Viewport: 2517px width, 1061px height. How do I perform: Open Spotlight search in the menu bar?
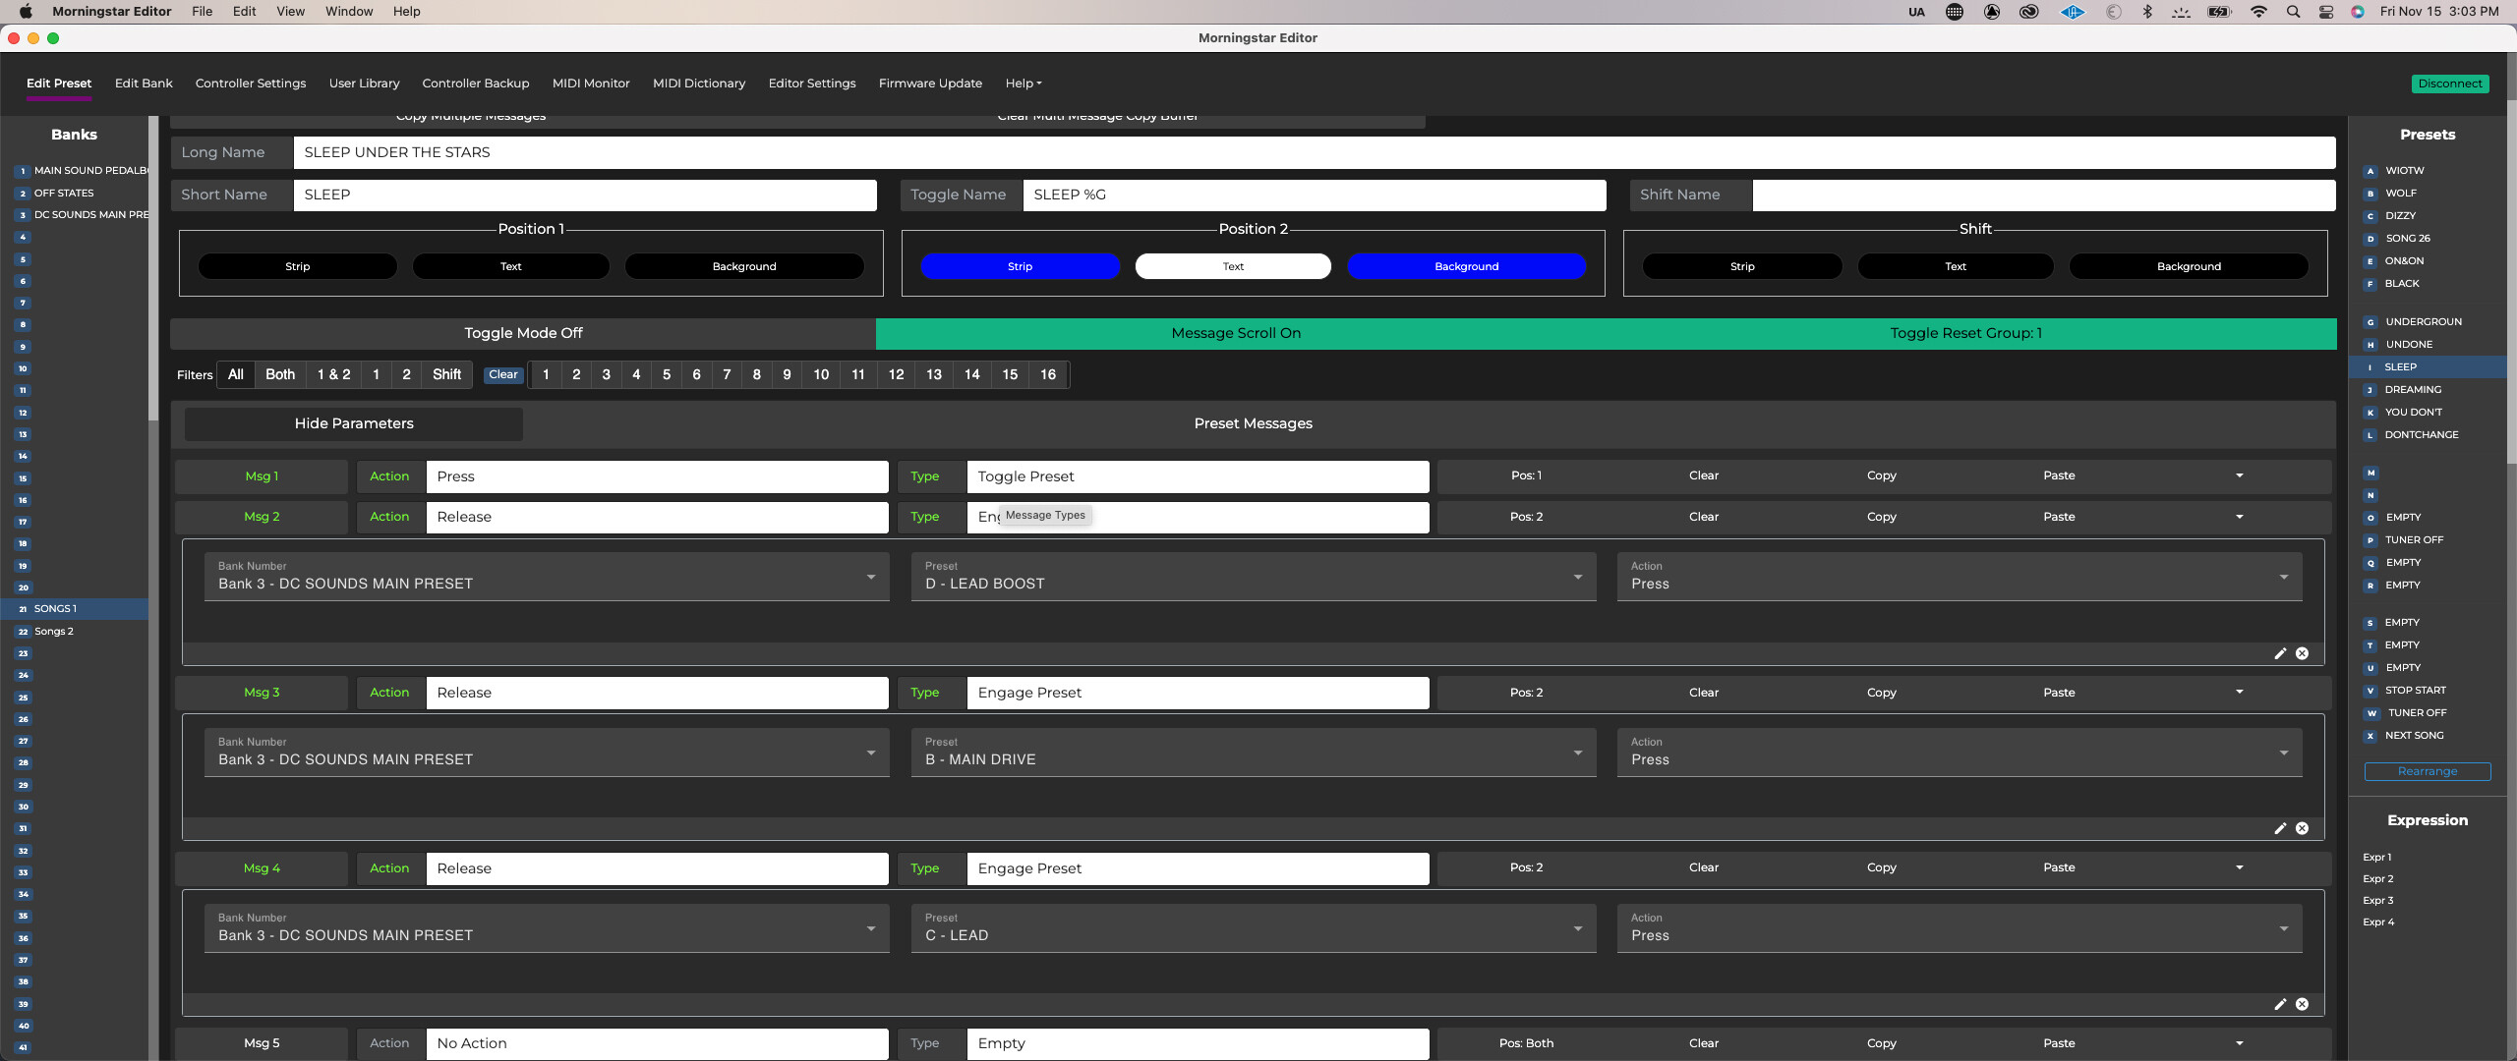2293,12
